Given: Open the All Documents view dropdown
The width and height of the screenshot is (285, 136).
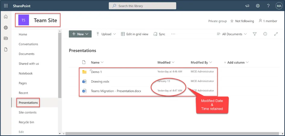Looking at the screenshot, I should [232, 34].
